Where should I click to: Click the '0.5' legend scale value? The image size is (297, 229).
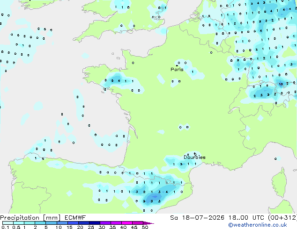pyautogui.click(x=16, y=227)
